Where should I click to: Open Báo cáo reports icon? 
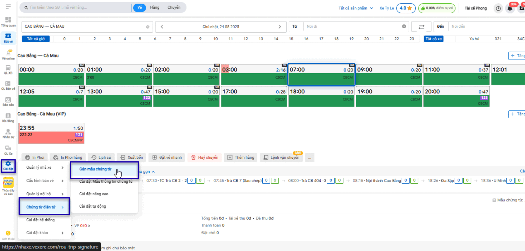[8, 101]
